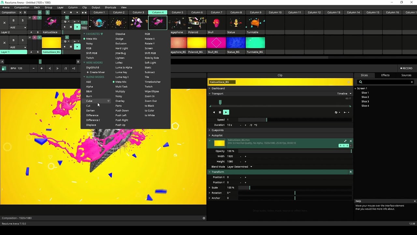Double the clip duration with the x2 button
The width and height of the screenshot is (417, 235).
[x=256, y=125]
